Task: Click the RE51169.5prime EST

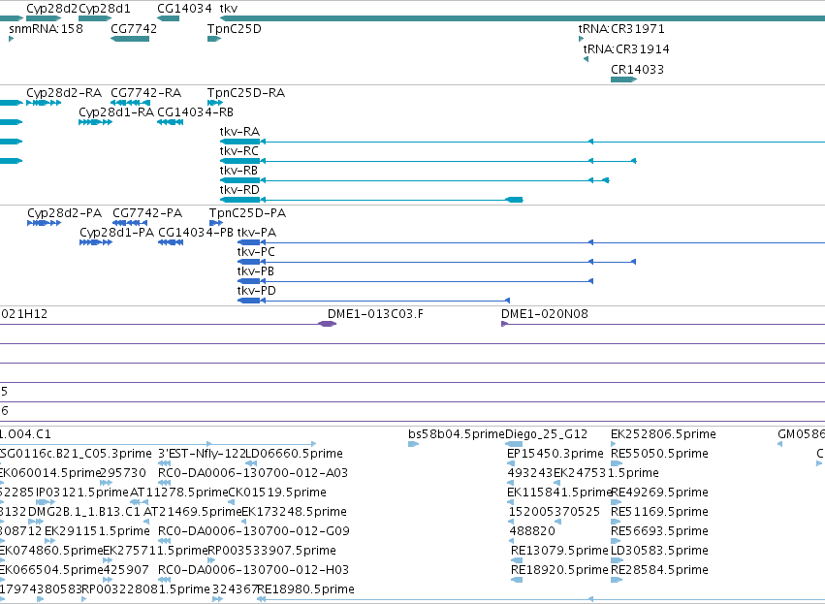Action: [x=617, y=522]
